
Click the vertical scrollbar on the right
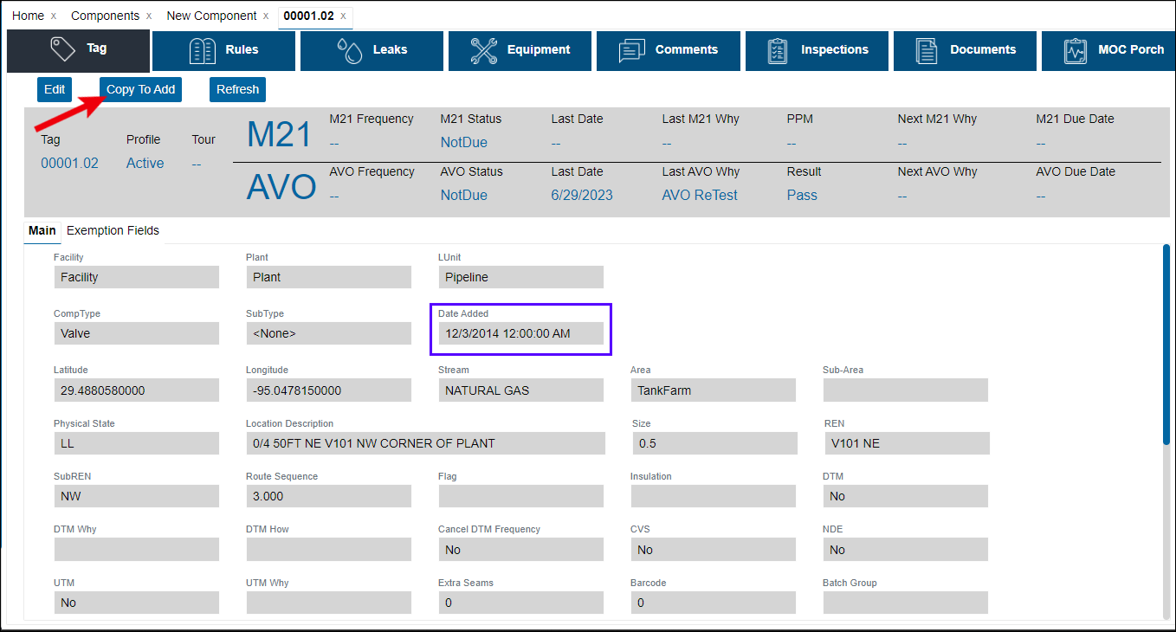[1166, 346]
